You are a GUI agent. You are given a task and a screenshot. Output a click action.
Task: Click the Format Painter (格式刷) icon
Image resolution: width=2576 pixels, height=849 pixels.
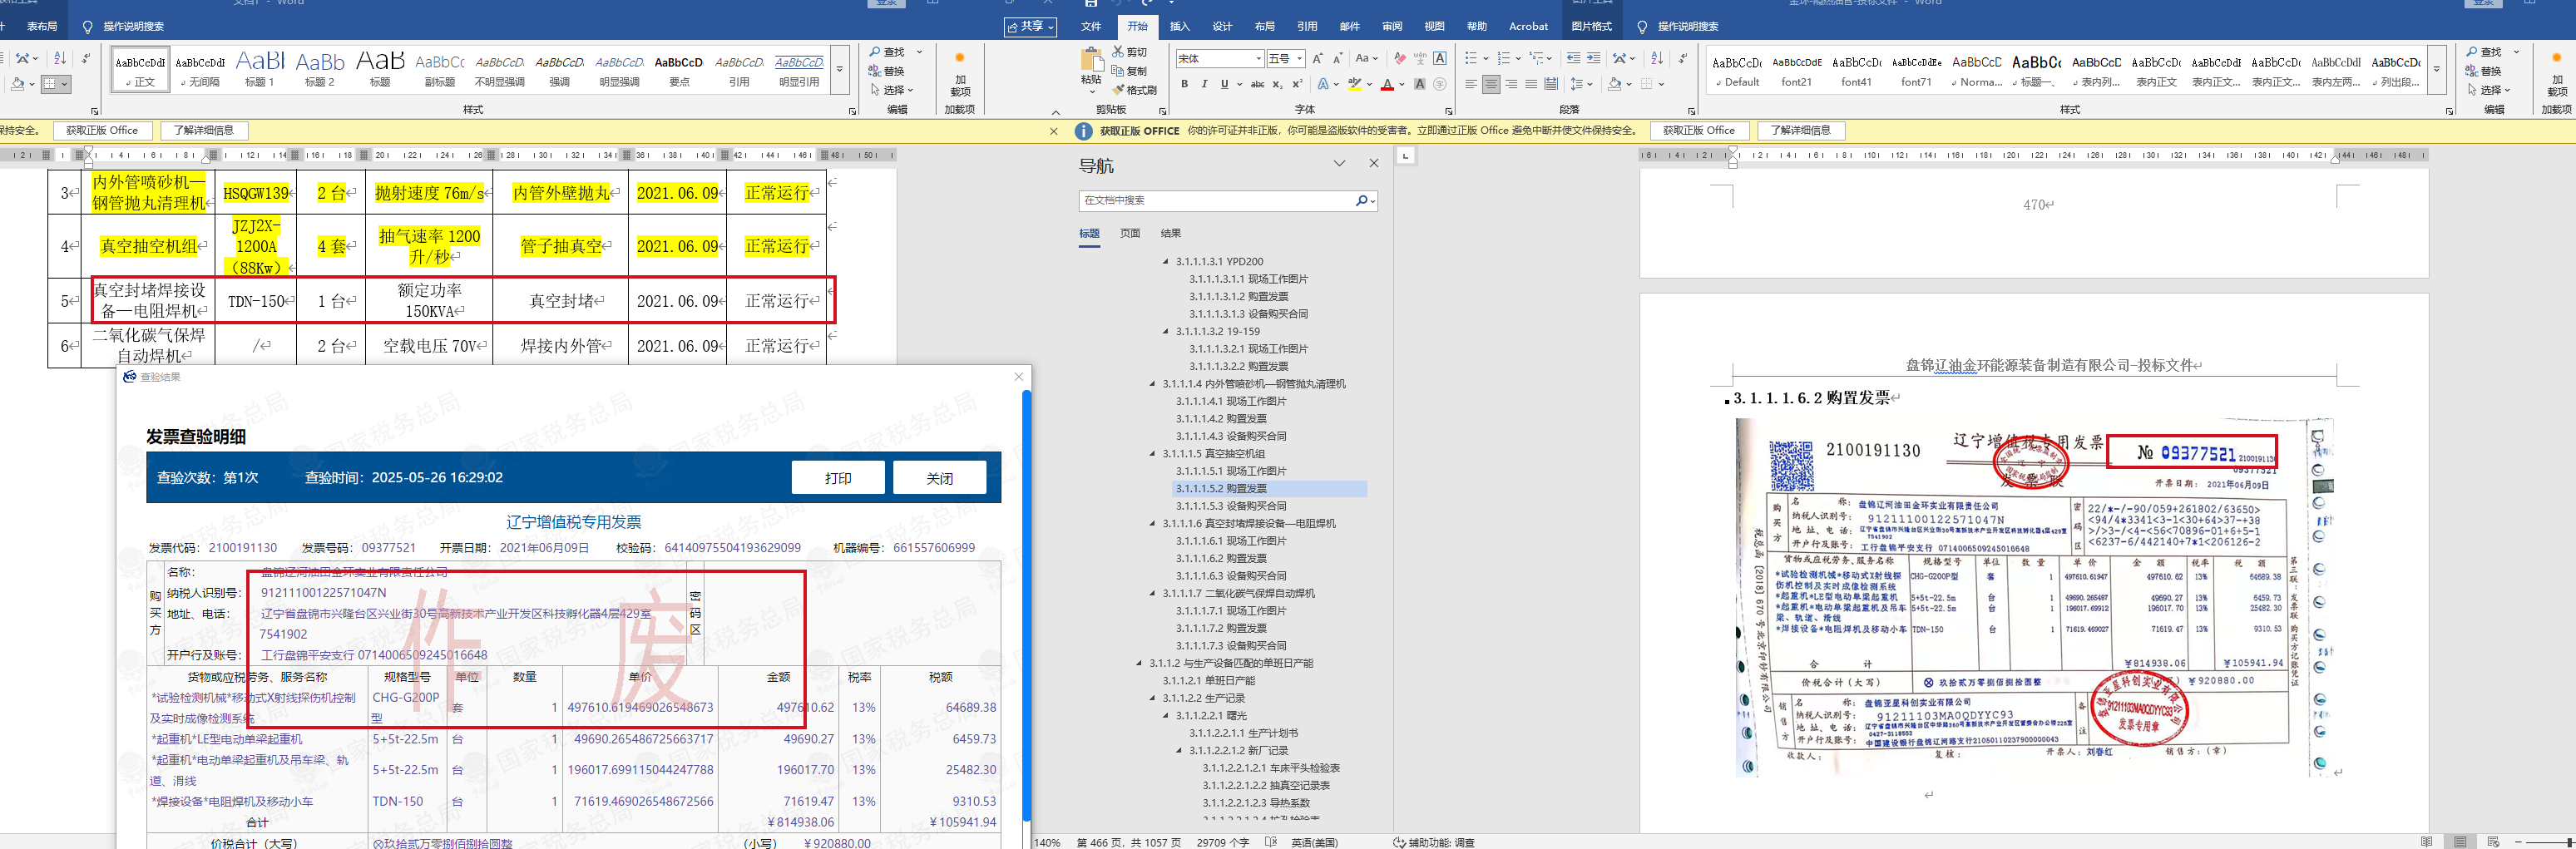pos(1118,90)
